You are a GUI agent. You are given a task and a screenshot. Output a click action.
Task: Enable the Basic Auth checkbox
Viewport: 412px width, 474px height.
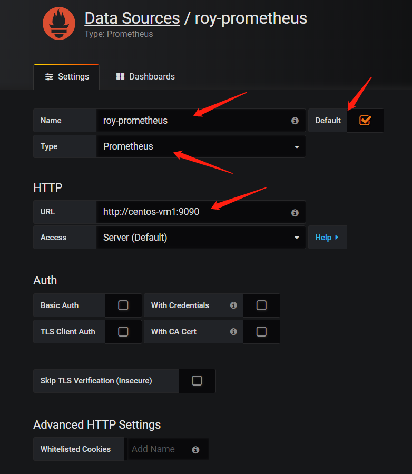(x=123, y=305)
